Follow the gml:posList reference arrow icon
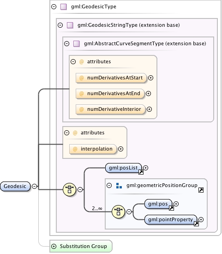The image size is (222, 254). (x=141, y=172)
